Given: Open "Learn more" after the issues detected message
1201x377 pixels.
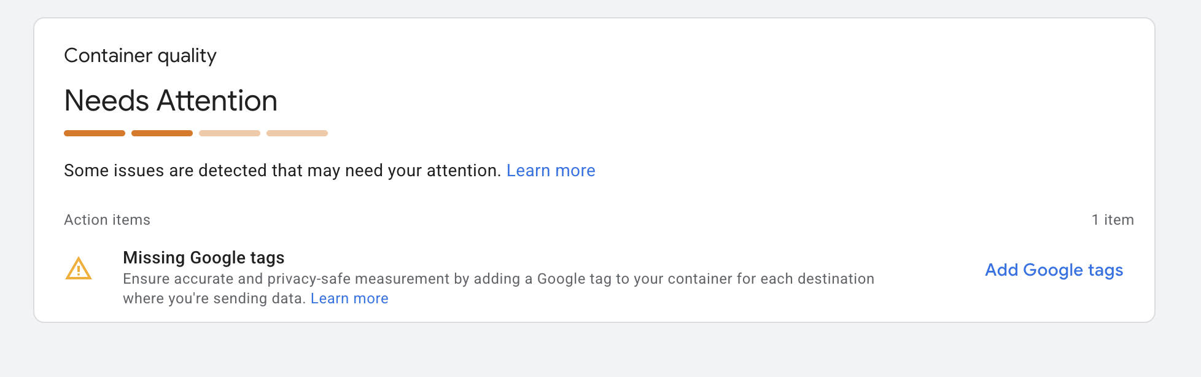Looking at the screenshot, I should coord(551,170).
